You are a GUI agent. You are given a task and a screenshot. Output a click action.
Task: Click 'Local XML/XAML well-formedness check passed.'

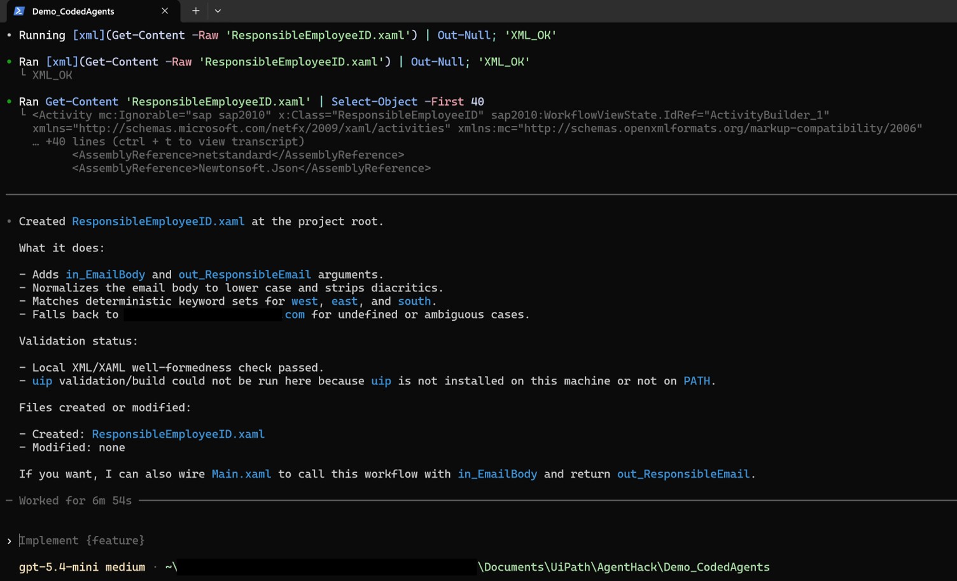178,368
